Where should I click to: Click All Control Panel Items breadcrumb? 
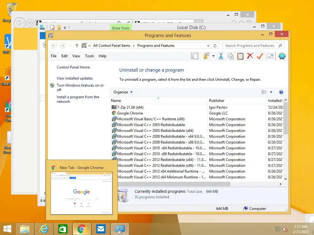pyautogui.click(x=112, y=46)
